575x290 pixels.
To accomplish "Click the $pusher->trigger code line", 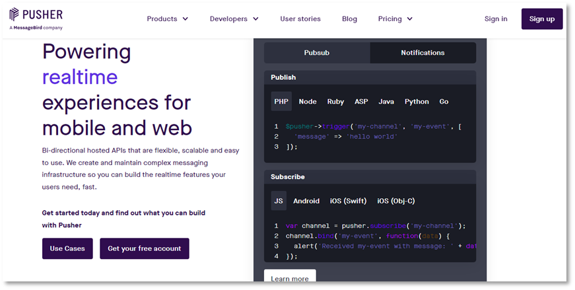I will (x=373, y=127).
